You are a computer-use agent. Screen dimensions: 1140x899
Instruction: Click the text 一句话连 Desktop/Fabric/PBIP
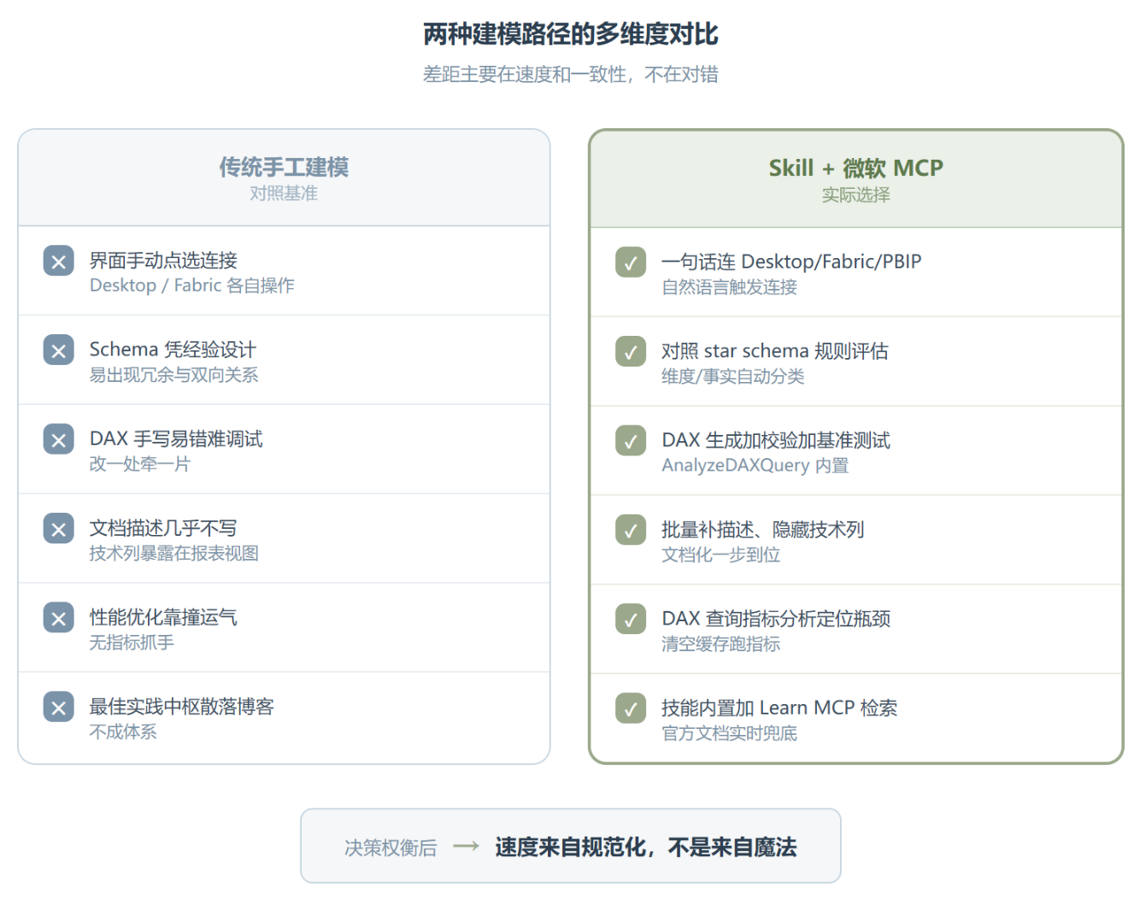(791, 262)
